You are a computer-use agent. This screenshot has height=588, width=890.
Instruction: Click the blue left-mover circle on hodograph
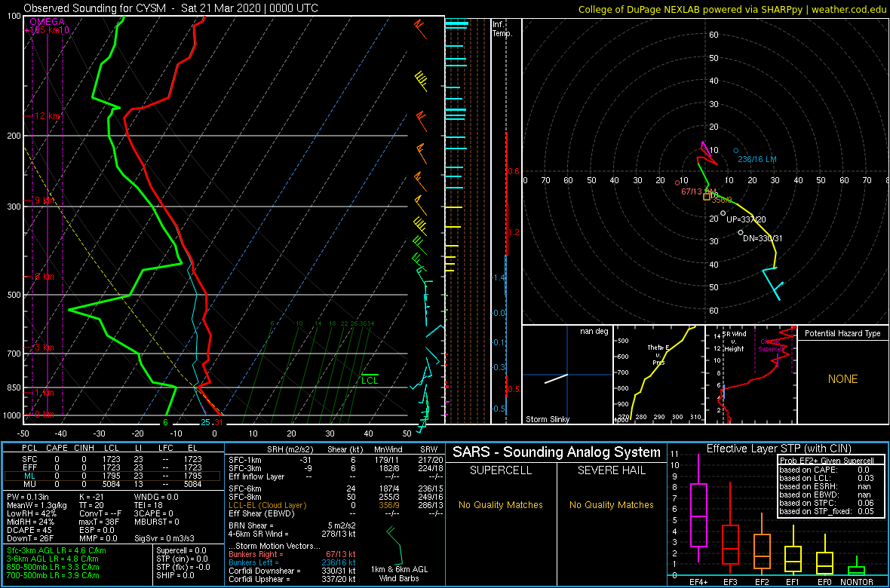point(735,151)
